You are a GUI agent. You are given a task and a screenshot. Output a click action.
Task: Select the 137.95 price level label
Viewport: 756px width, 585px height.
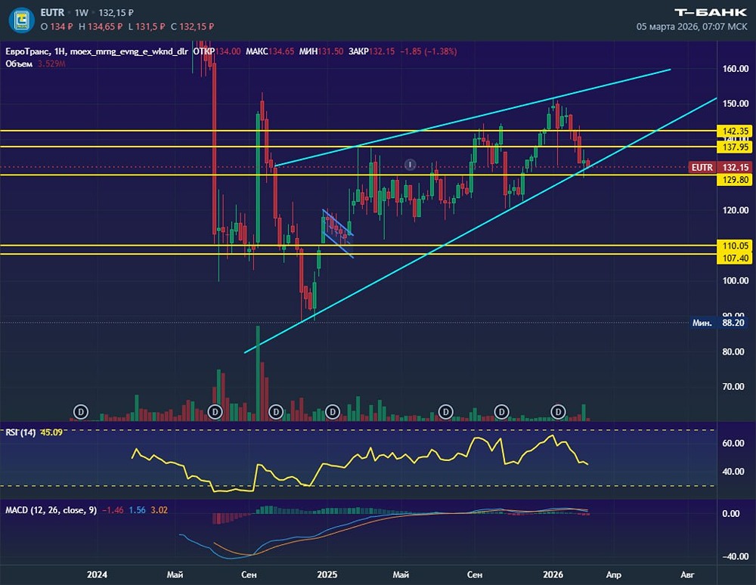tap(735, 147)
